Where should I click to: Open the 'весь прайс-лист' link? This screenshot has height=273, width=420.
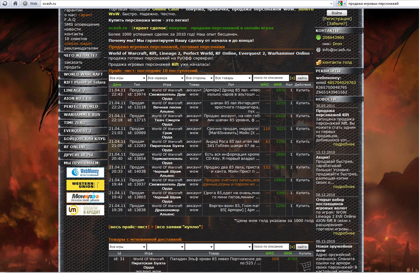point(129,227)
